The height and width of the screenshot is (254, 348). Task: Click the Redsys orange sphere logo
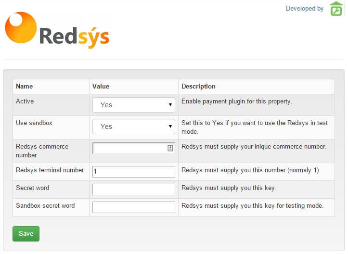[x=21, y=27]
